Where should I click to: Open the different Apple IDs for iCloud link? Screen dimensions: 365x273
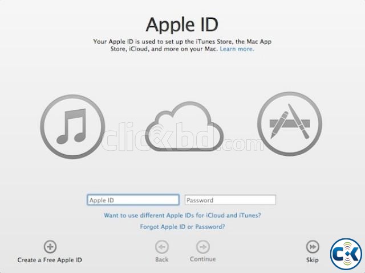click(182, 216)
